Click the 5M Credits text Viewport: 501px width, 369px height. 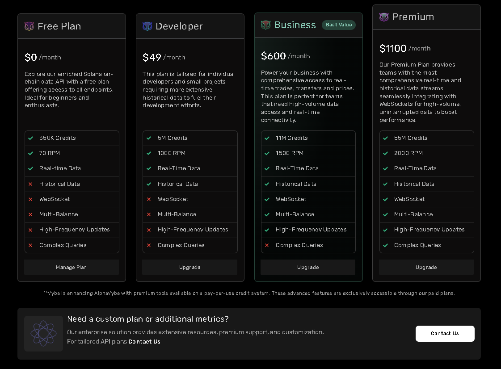[x=173, y=138]
